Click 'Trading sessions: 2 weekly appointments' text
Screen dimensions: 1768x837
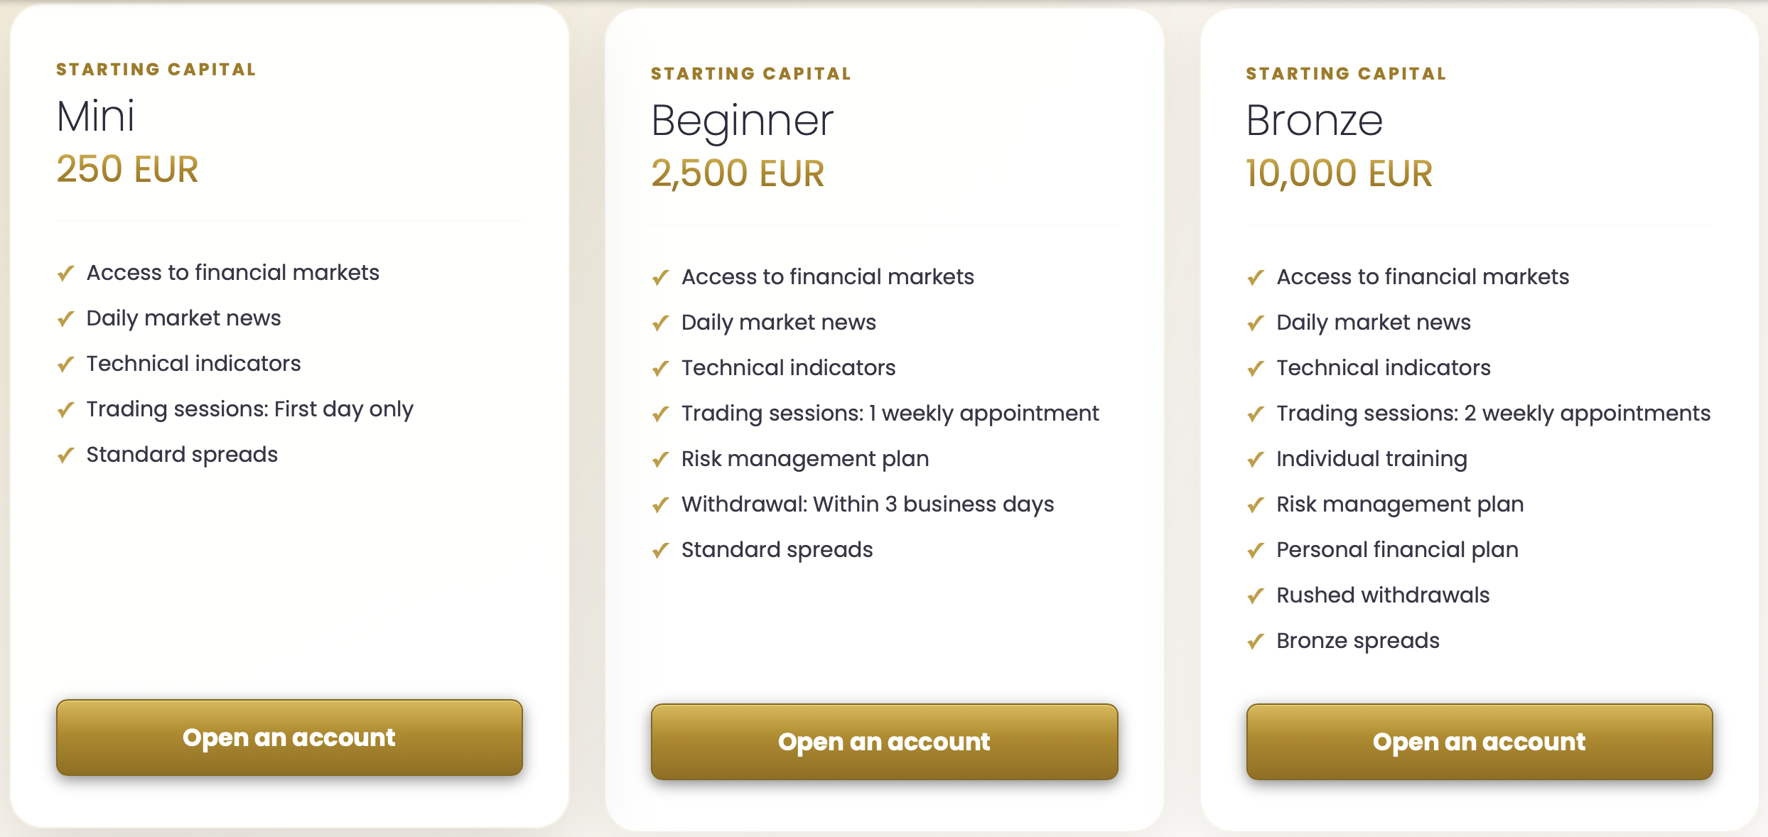[x=1493, y=414]
